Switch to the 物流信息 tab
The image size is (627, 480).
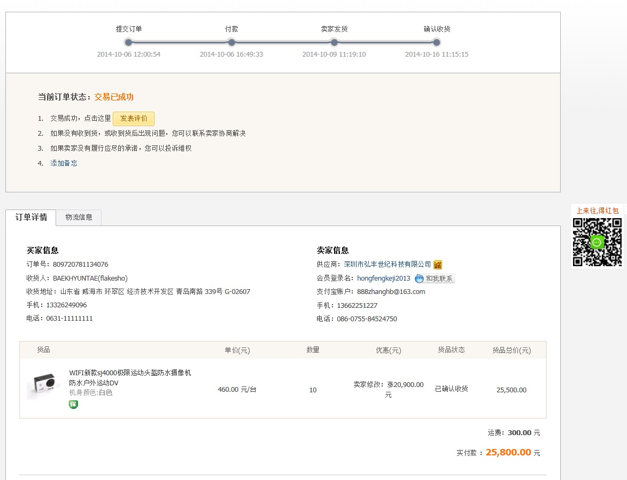click(79, 218)
